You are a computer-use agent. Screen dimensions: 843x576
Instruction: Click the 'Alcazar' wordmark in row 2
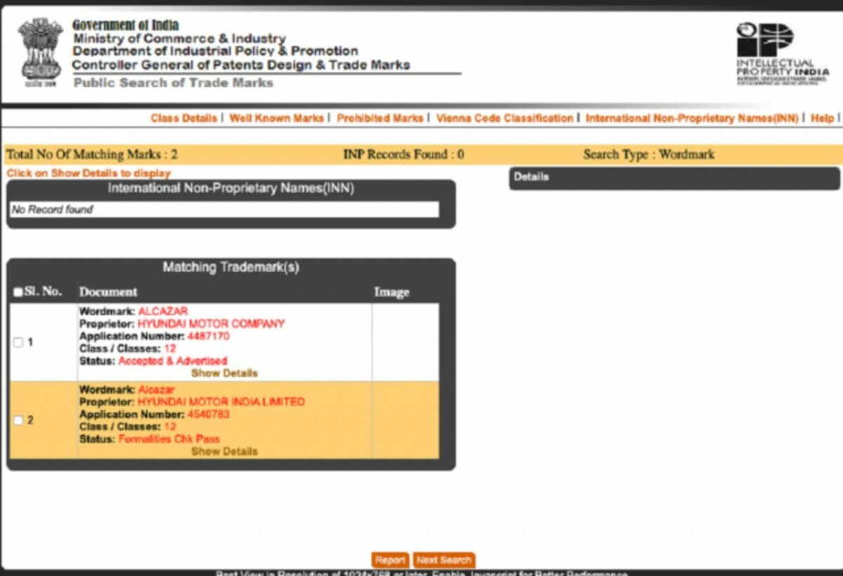tap(157, 389)
